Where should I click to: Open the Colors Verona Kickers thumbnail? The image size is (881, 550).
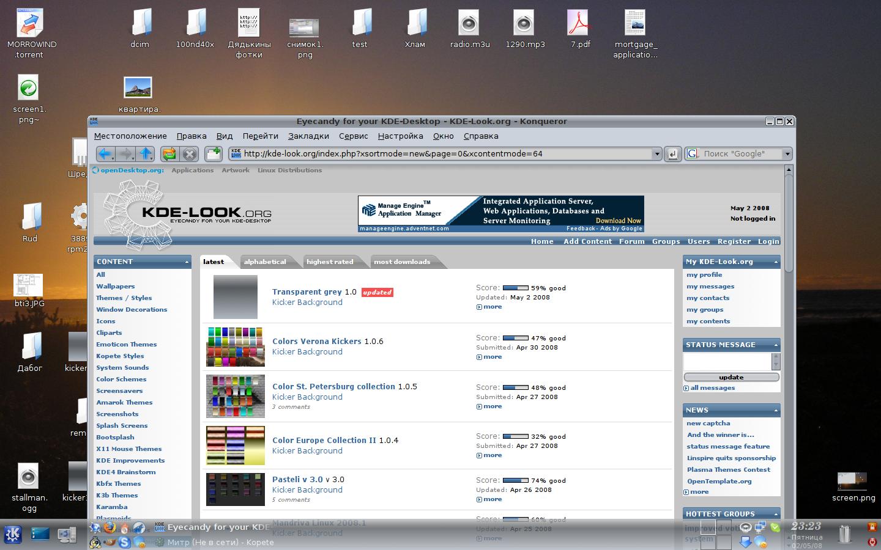tap(236, 346)
